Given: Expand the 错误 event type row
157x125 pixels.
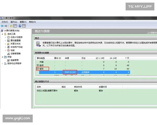Looking at the screenshot, I should (38, 65).
